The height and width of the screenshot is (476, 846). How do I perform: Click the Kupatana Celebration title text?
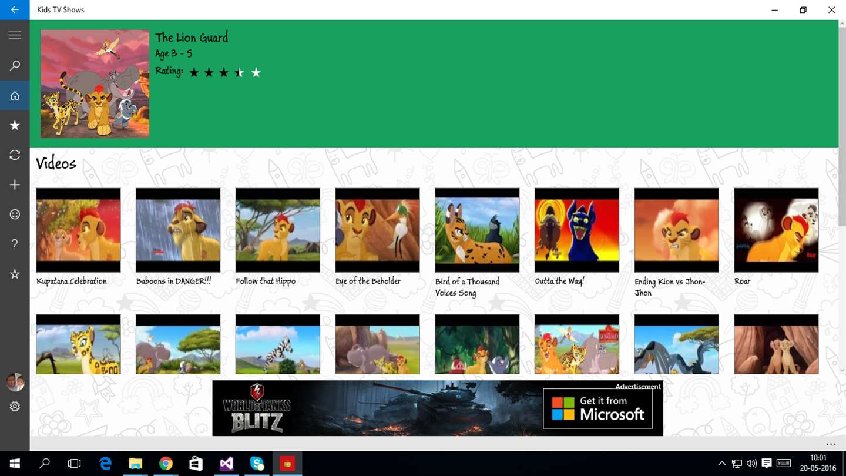pos(72,281)
